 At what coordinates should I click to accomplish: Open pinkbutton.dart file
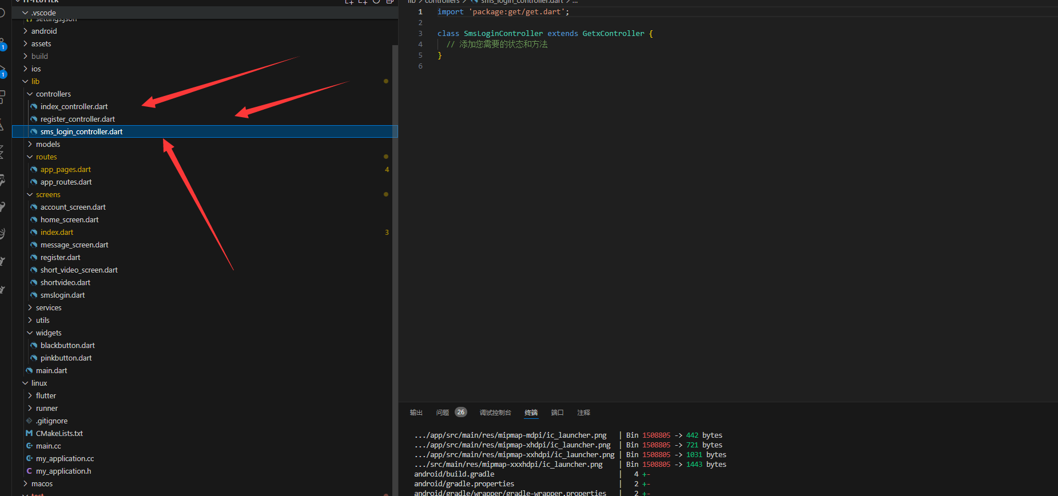[x=66, y=358]
